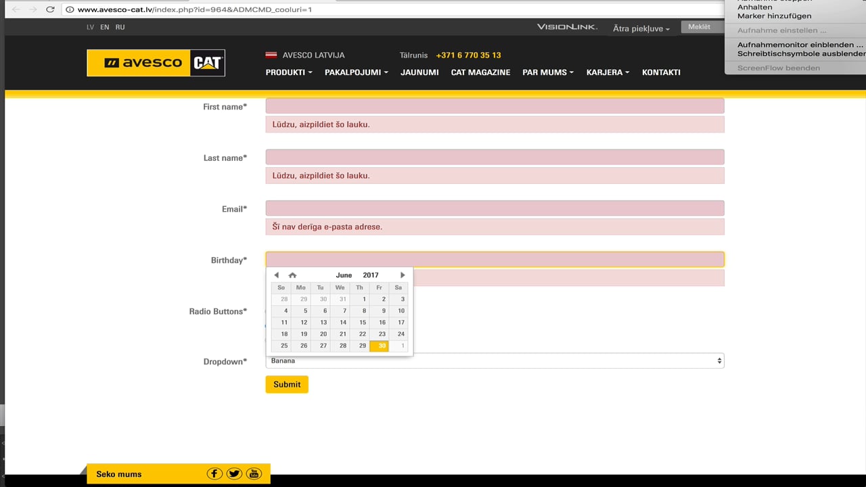Viewport: 866px width, 487px height.
Task: Expand PAR MUMS menu
Action: 548,72
